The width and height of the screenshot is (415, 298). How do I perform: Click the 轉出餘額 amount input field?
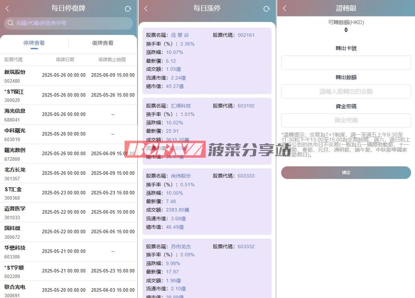coord(346,92)
